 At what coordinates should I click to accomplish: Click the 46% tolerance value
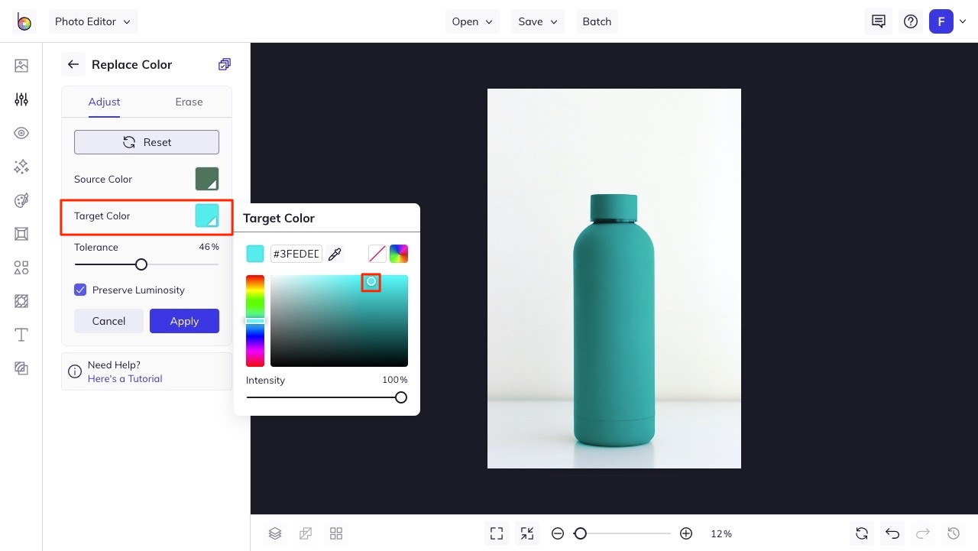(209, 247)
